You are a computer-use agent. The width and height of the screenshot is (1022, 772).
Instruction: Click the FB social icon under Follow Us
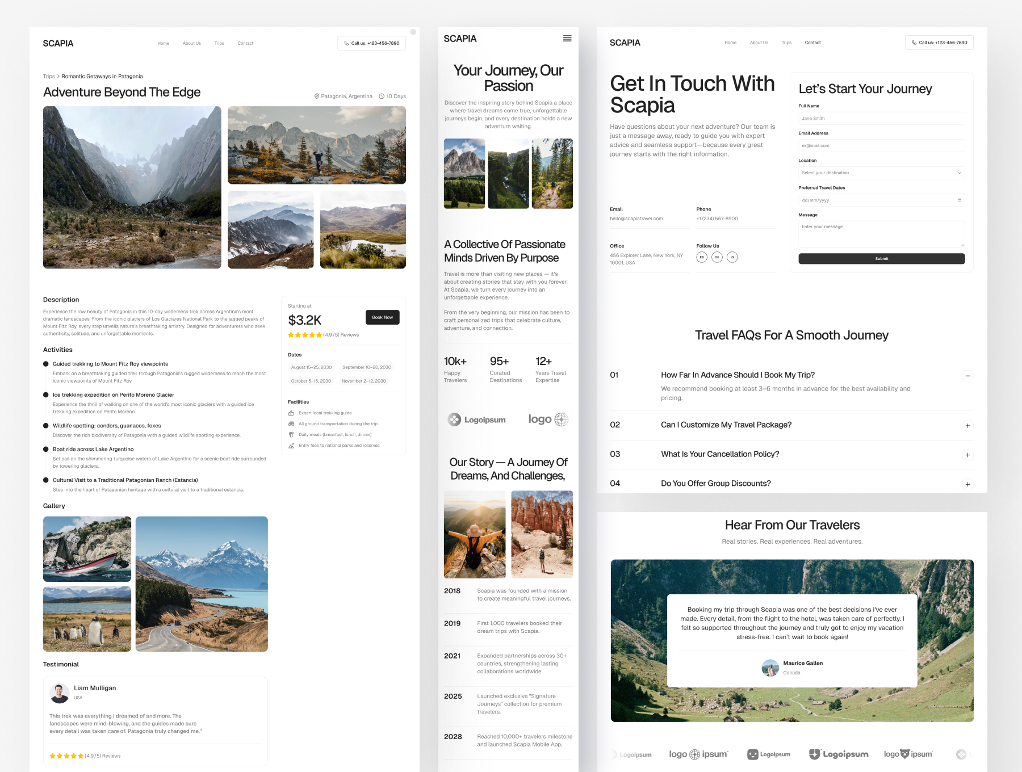click(702, 257)
